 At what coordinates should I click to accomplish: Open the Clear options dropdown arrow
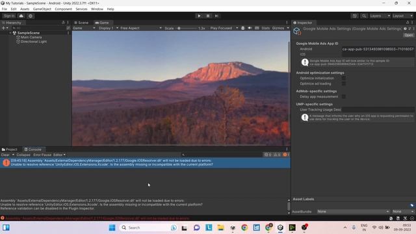pyautogui.click(x=13, y=155)
